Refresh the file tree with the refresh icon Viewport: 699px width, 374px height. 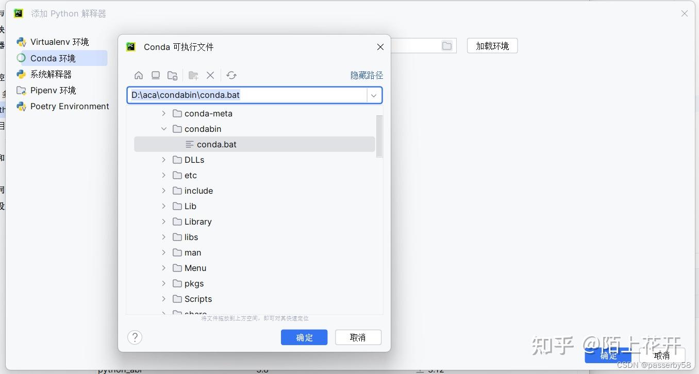(231, 75)
